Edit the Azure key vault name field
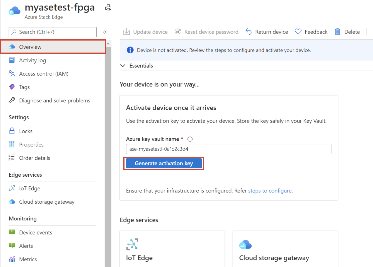Image resolution: width=373 pixels, height=267 pixels. coord(228,149)
